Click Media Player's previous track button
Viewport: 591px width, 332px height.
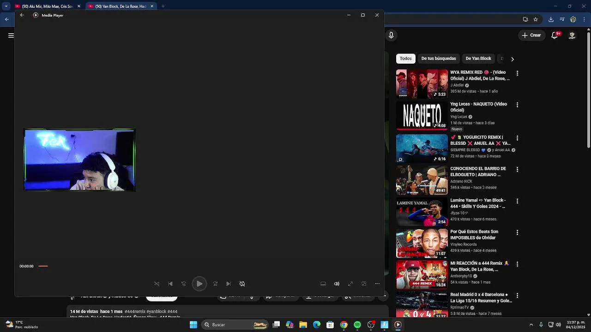170,284
